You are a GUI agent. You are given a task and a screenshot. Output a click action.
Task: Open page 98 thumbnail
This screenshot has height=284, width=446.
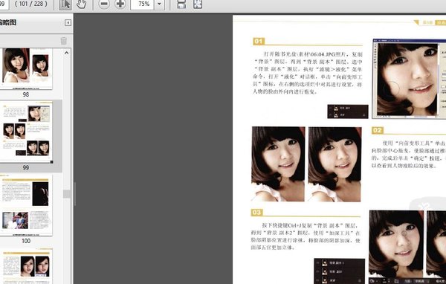(x=26, y=68)
